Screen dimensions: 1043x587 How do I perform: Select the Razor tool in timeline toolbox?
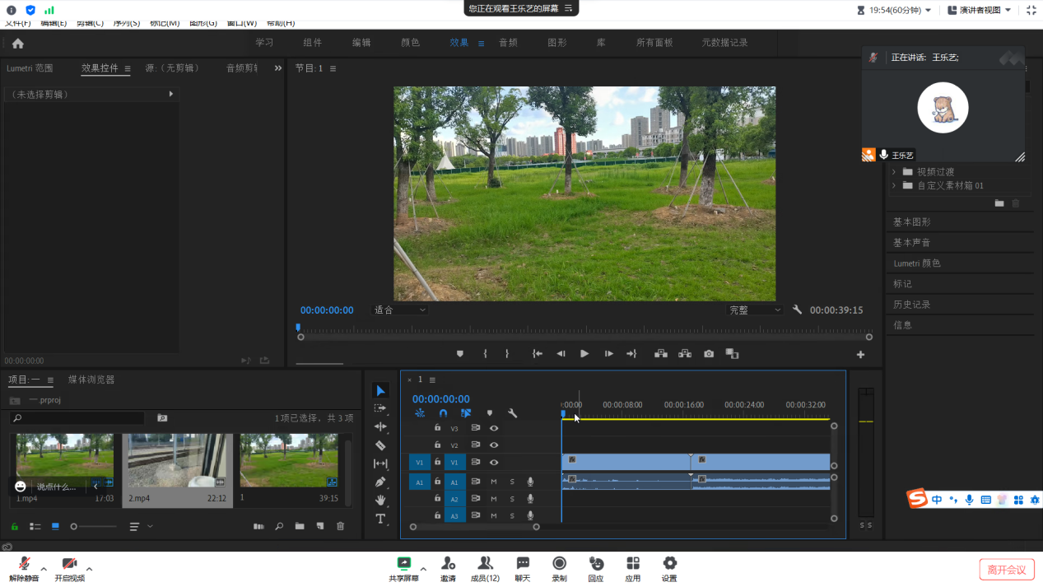click(x=380, y=445)
